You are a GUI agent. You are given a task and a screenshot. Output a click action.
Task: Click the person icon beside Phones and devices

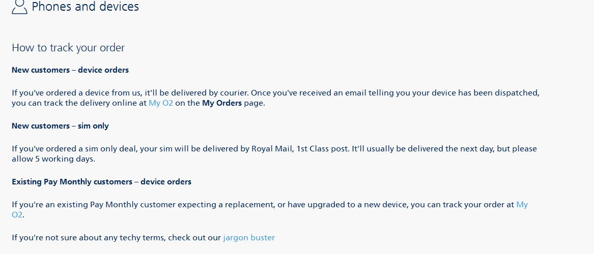coord(20,7)
